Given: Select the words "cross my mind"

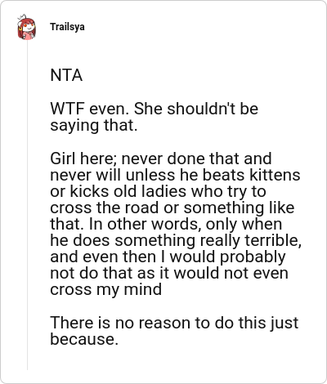Looking at the screenshot, I should click(106, 290).
